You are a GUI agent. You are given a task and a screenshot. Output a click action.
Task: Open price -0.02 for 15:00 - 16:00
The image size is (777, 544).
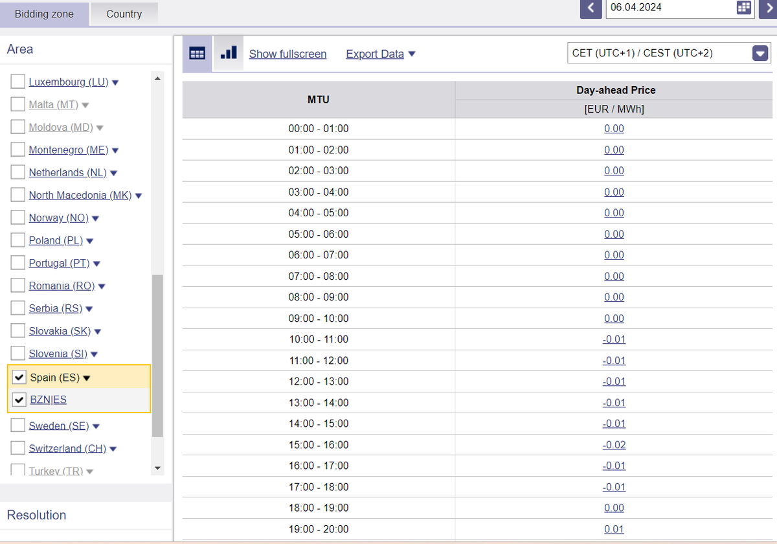point(614,445)
